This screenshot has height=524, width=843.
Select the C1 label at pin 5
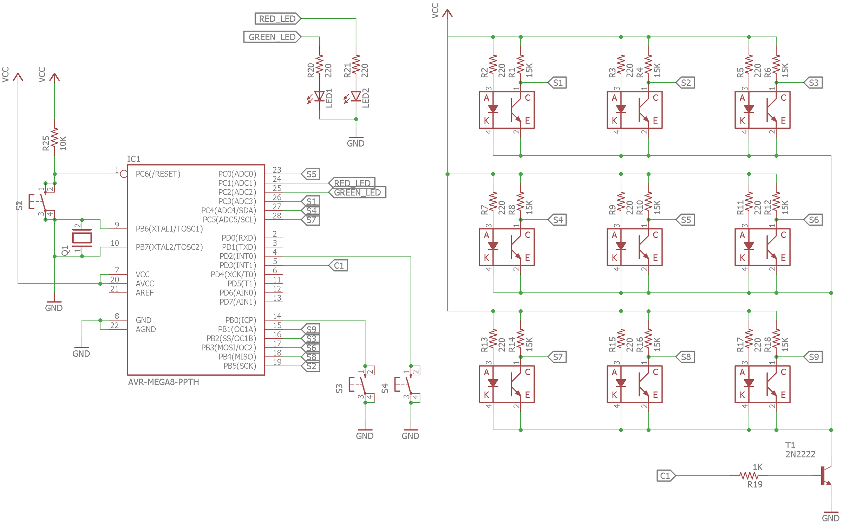point(339,265)
